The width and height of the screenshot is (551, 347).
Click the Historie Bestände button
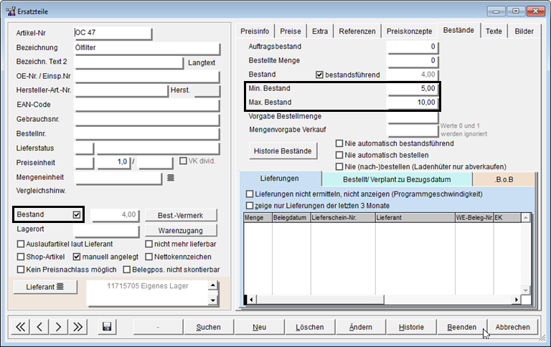point(283,151)
